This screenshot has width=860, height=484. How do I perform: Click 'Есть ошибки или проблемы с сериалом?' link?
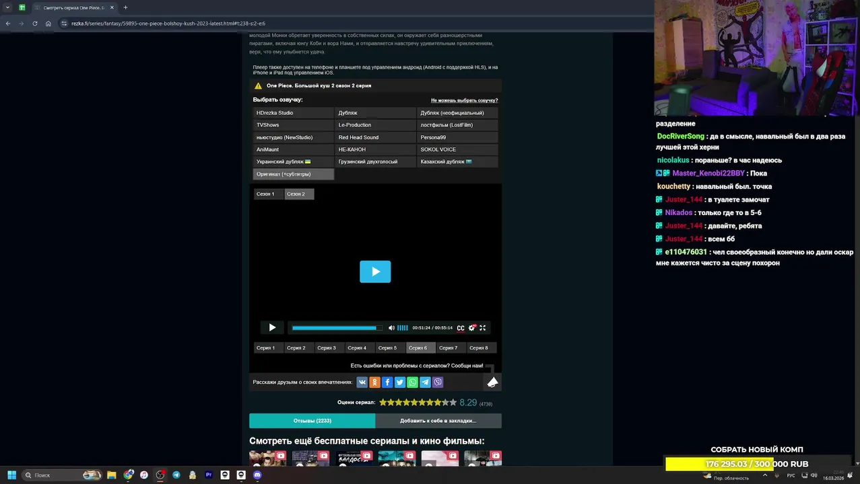pyautogui.click(x=417, y=366)
